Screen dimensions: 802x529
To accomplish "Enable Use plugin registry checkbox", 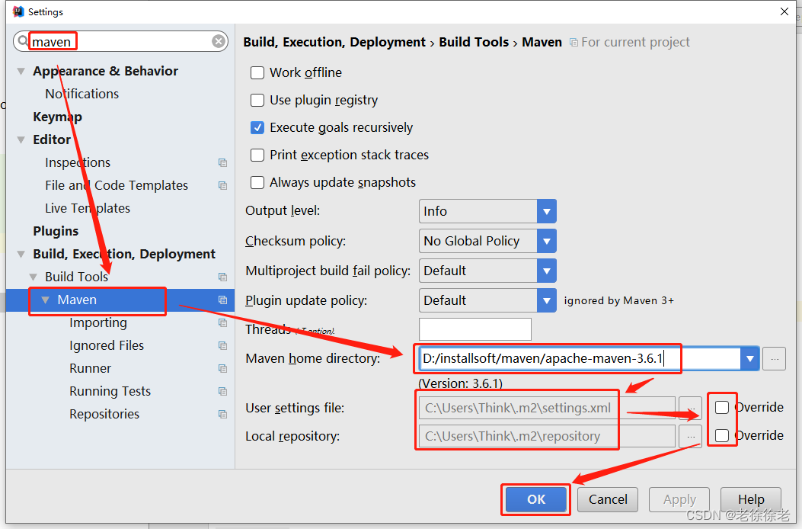I will pos(257,100).
